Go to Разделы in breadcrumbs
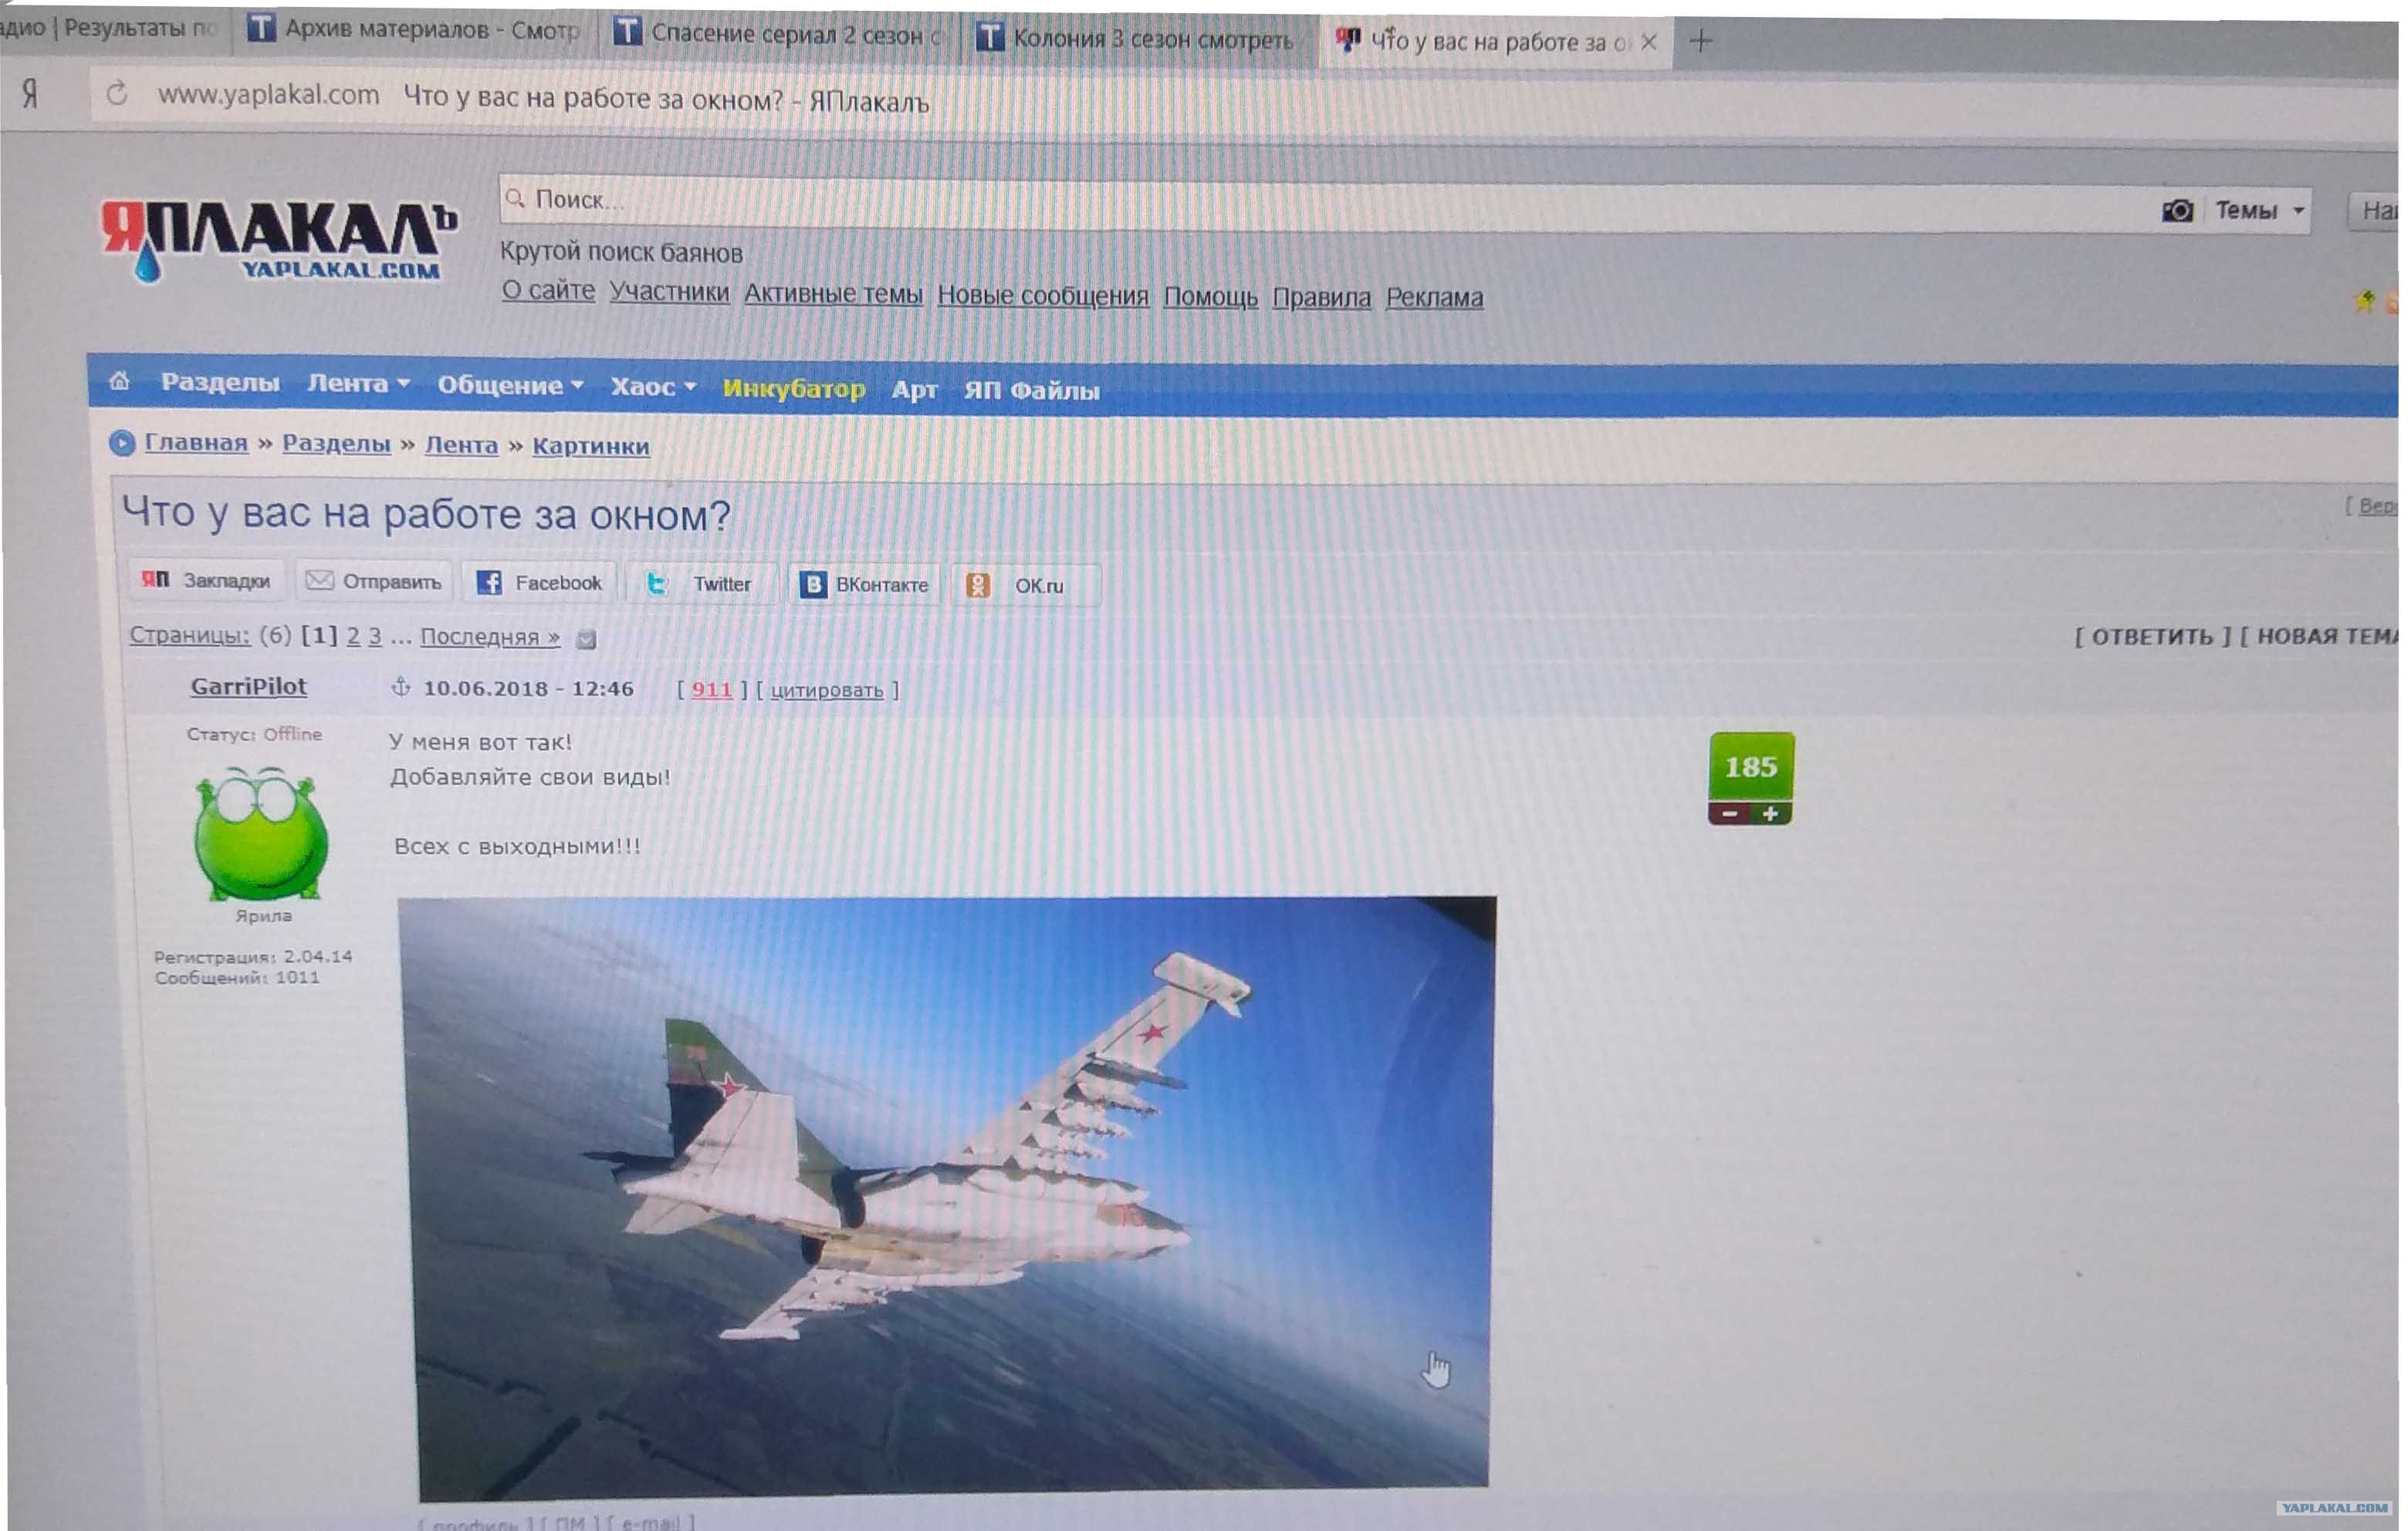Viewport: 2408px width, 1531px height. [x=336, y=443]
